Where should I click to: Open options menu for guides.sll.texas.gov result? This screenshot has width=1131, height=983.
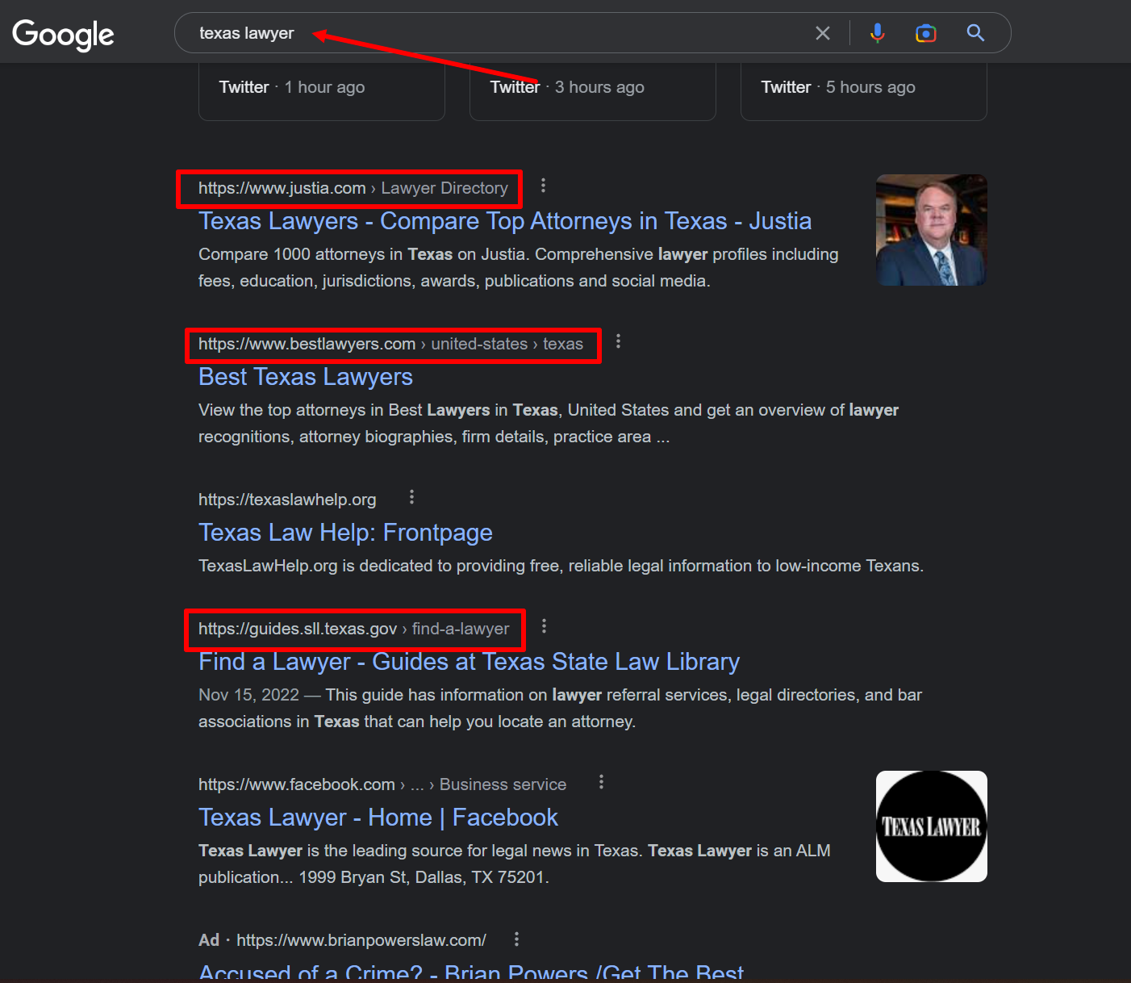coord(545,625)
